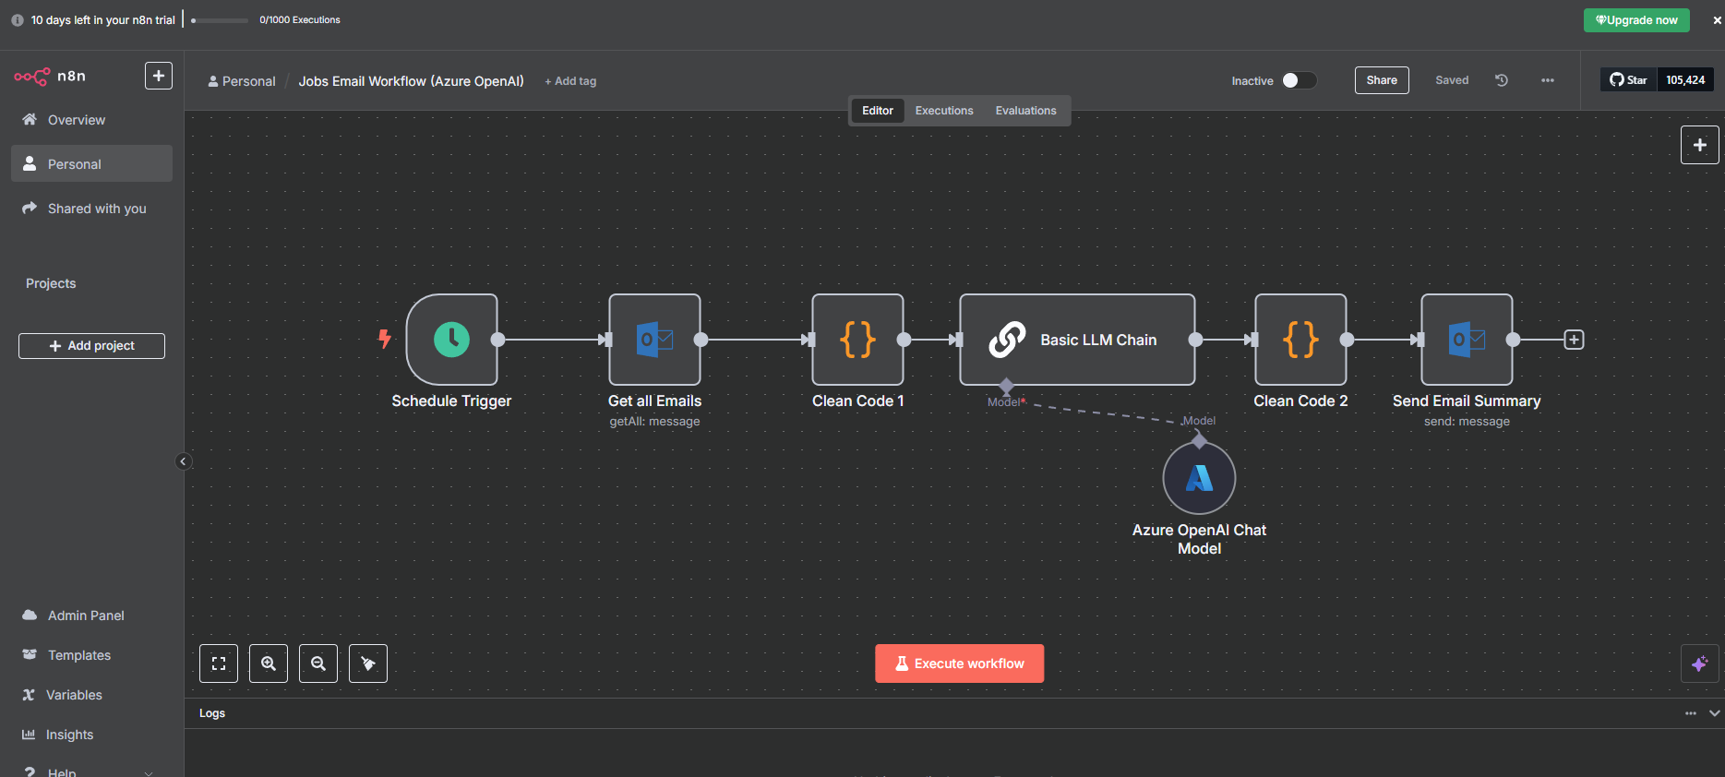This screenshot has height=777, width=1725.
Task: Open the Clean Code 1 node
Action: (x=857, y=340)
